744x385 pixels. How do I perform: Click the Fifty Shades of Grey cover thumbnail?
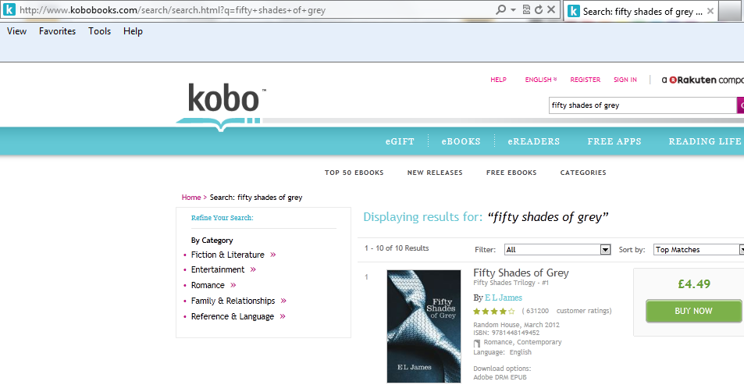424,326
